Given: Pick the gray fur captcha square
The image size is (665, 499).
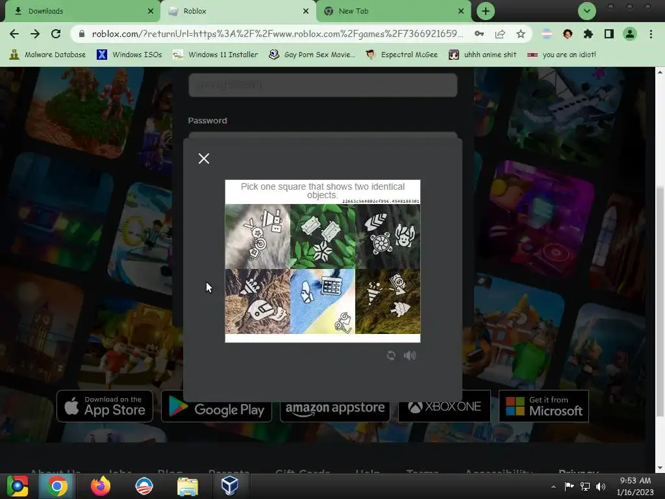Looking at the screenshot, I should (257, 237).
